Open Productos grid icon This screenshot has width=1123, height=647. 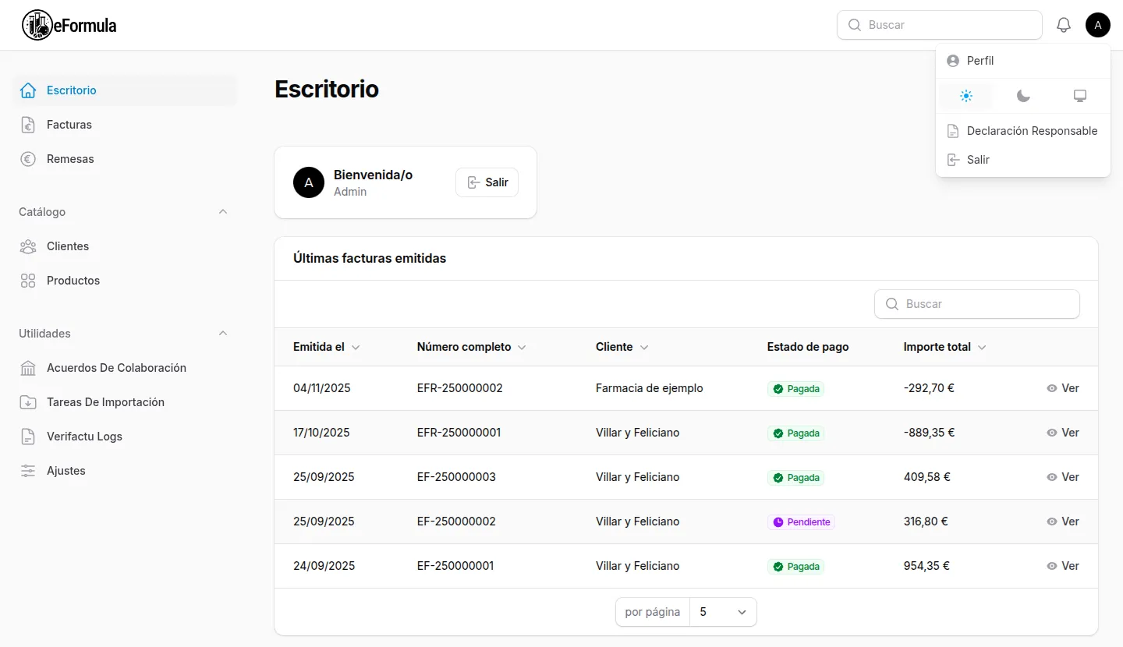pos(28,281)
